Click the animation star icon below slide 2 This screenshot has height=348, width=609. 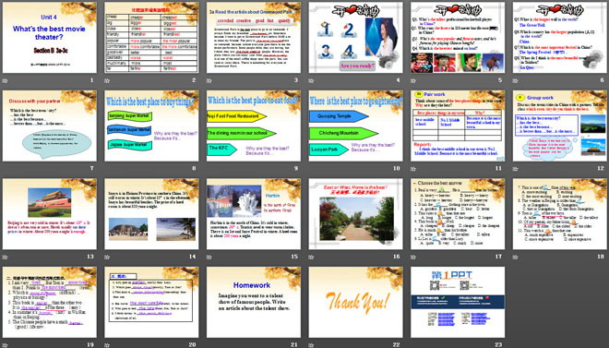point(107,81)
